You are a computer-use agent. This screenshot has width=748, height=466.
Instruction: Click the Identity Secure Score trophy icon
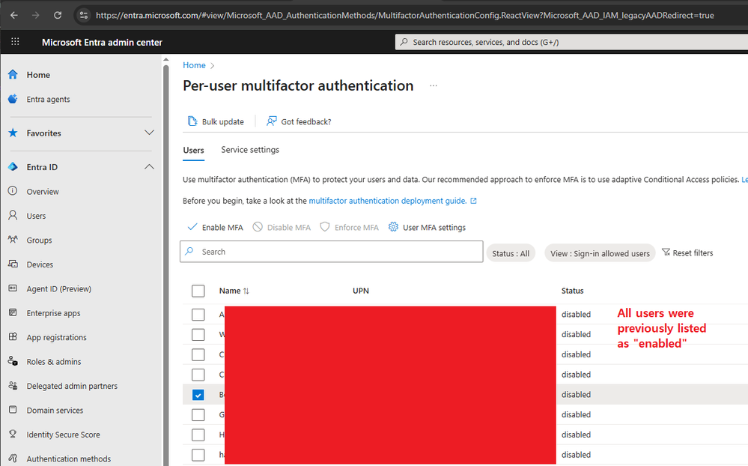[13, 434]
